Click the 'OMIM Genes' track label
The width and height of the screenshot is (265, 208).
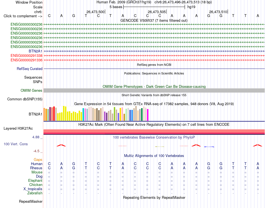[32, 90]
